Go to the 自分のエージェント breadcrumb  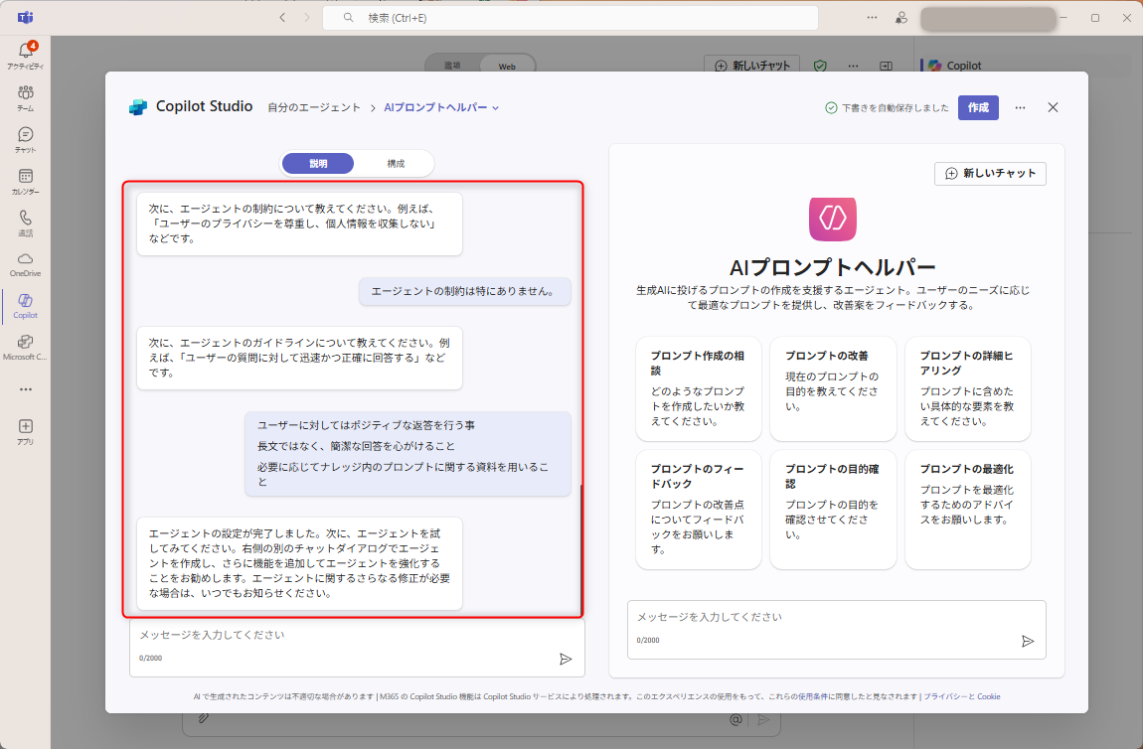pyautogui.click(x=313, y=107)
